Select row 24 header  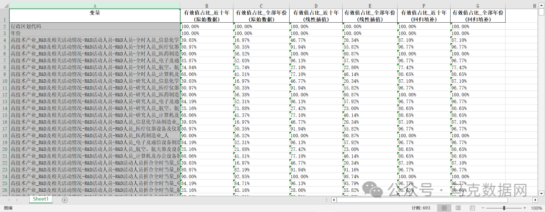5,176
